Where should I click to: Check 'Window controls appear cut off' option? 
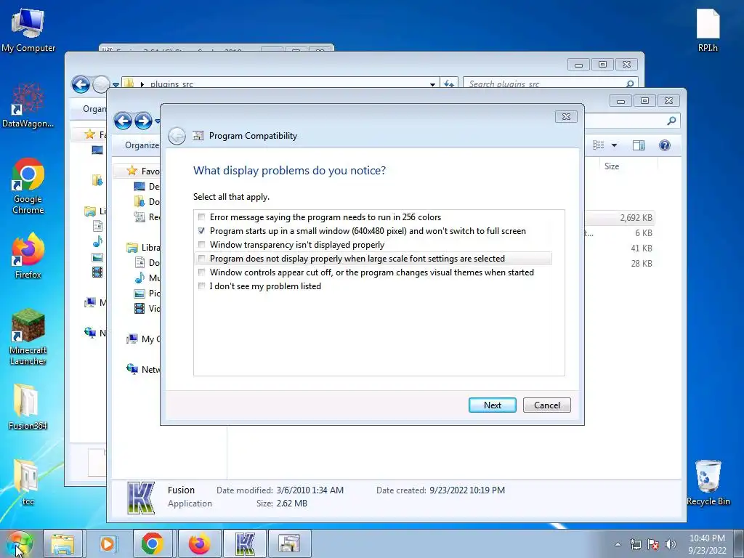[x=202, y=272]
